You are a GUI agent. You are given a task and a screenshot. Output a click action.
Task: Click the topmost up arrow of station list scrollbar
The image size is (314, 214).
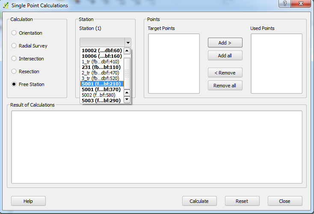tap(127, 51)
